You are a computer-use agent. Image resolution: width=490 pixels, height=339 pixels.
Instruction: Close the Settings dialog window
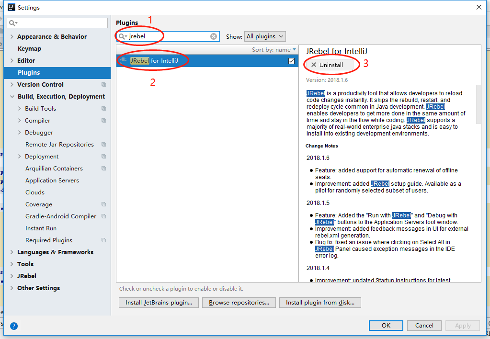click(479, 7)
